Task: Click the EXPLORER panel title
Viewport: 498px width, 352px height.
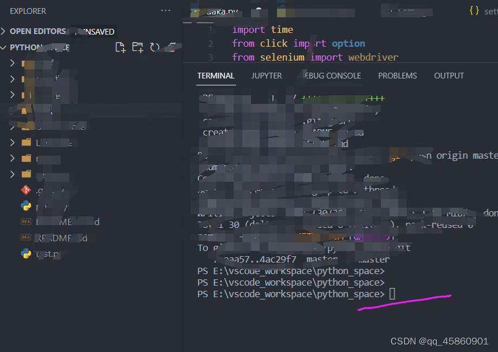Action: tap(28, 11)
